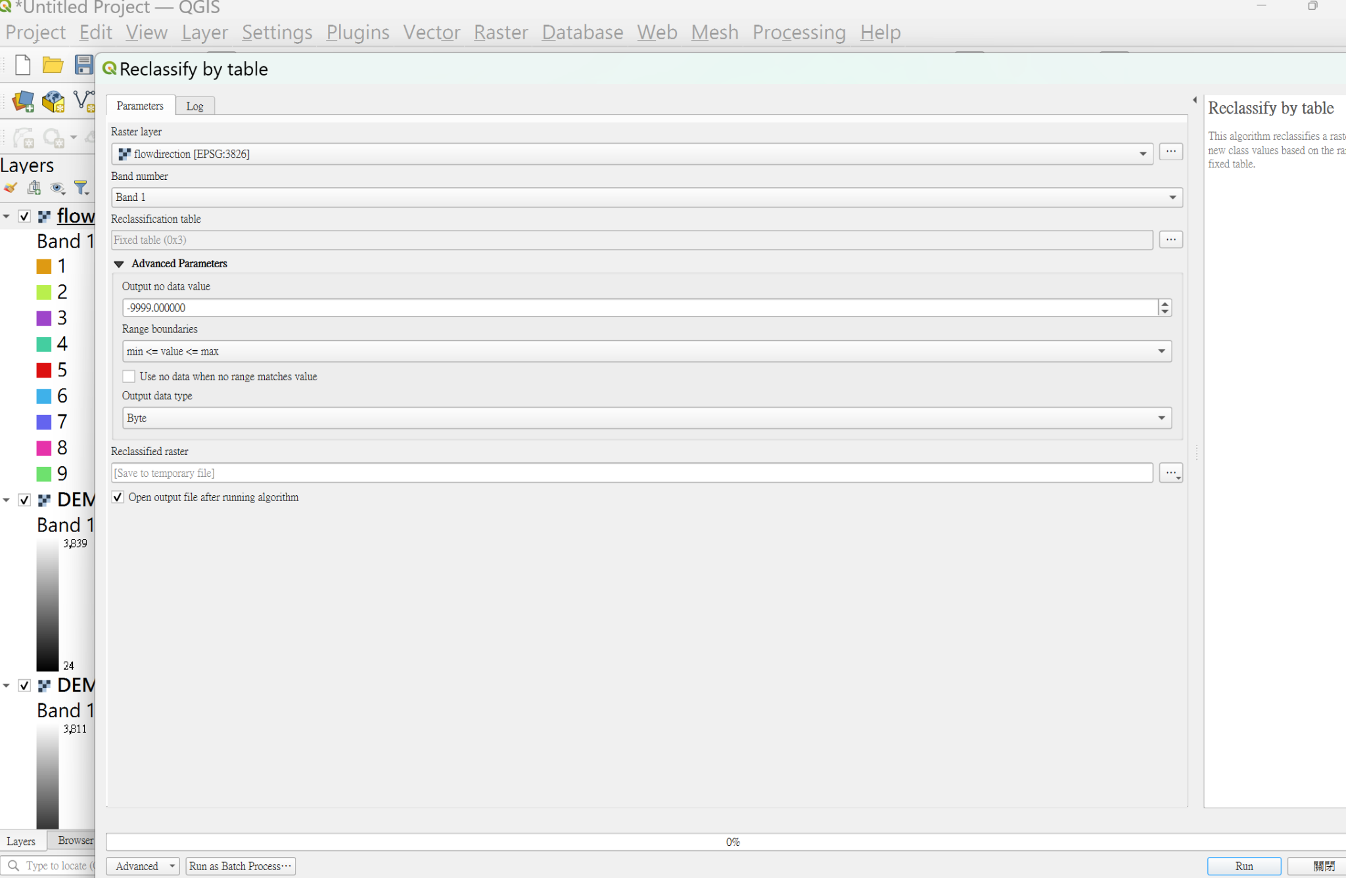Click the Reclassification table field
The height and width of the screenshot is (878, 1346).
tap(632, 240)
